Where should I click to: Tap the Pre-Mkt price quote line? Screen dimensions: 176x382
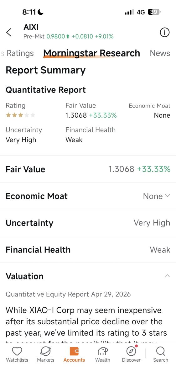68,36
